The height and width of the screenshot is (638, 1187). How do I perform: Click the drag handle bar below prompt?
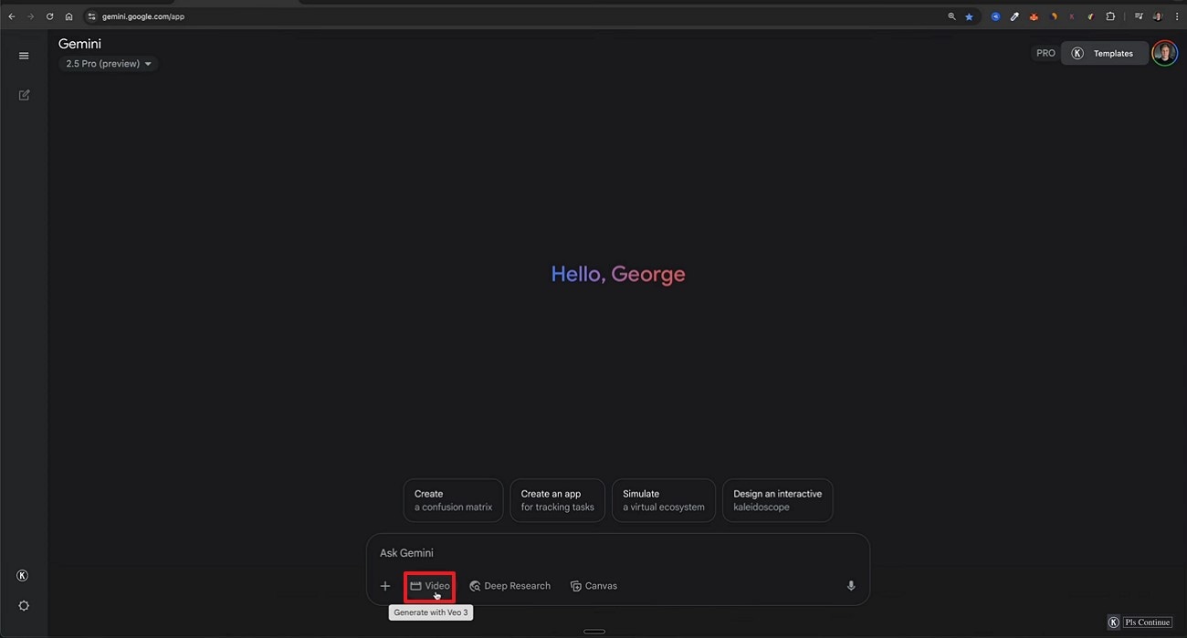click(594, 632)
